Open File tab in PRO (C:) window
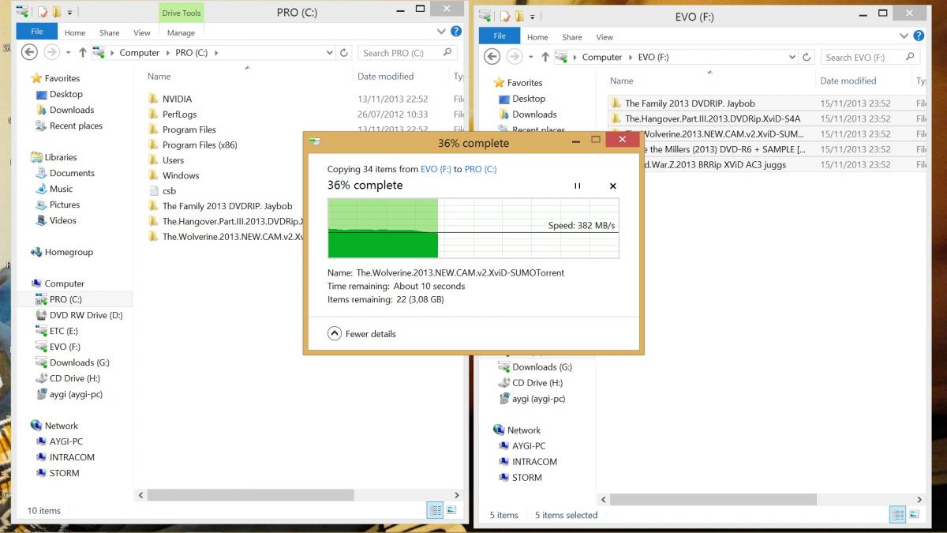Viewport: 947px width, 533px height. pos(36,32)
